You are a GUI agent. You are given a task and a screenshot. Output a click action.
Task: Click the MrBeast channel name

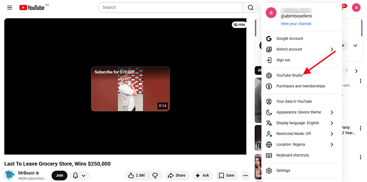26,173
